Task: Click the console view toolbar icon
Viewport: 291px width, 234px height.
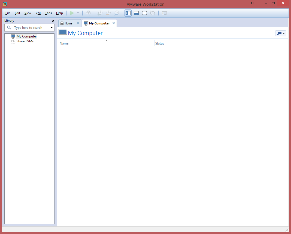Action: [164, 13]
